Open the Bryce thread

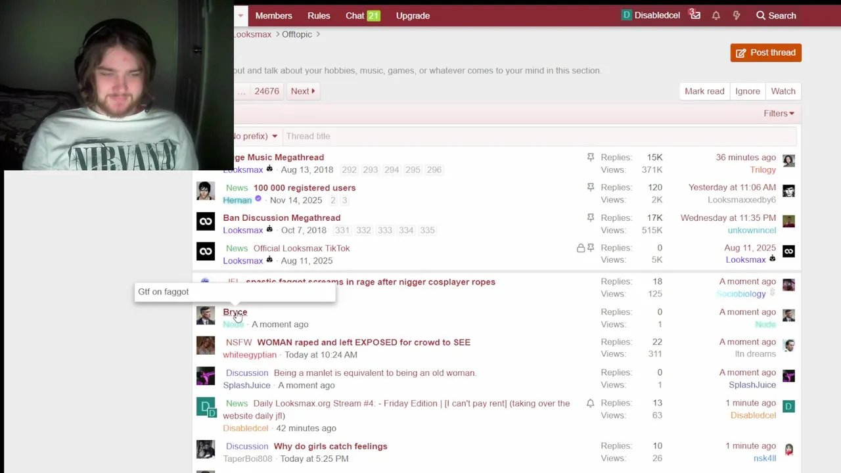point(235,312)
